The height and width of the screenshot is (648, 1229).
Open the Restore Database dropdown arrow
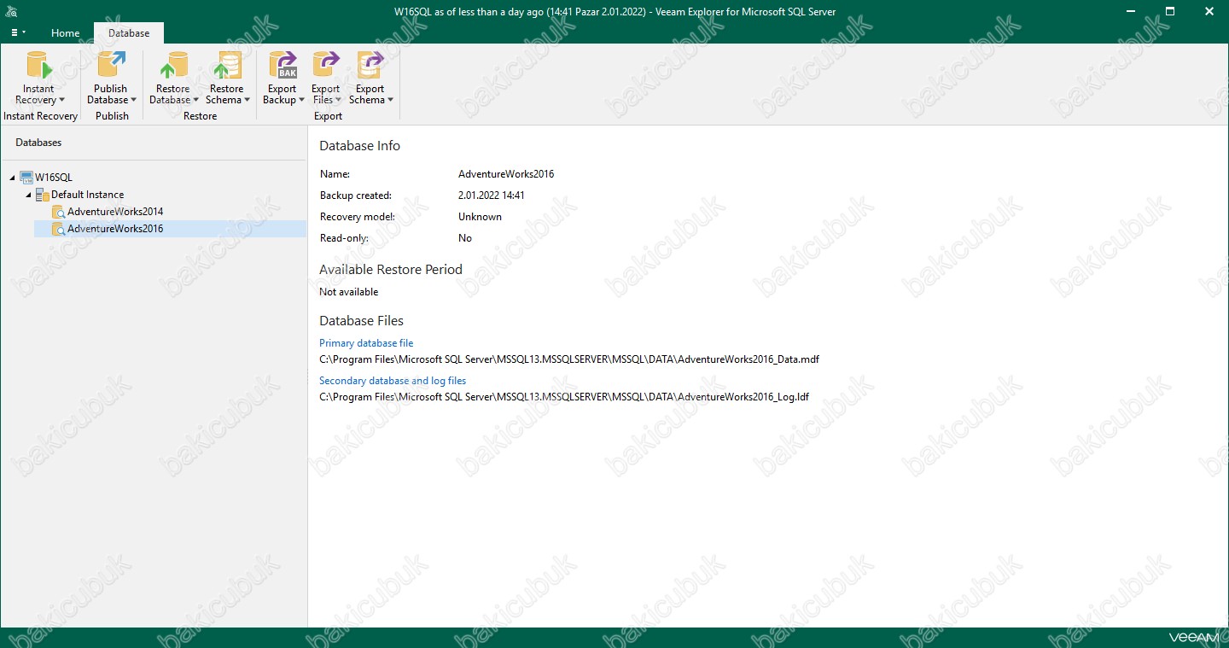(195, 100)
